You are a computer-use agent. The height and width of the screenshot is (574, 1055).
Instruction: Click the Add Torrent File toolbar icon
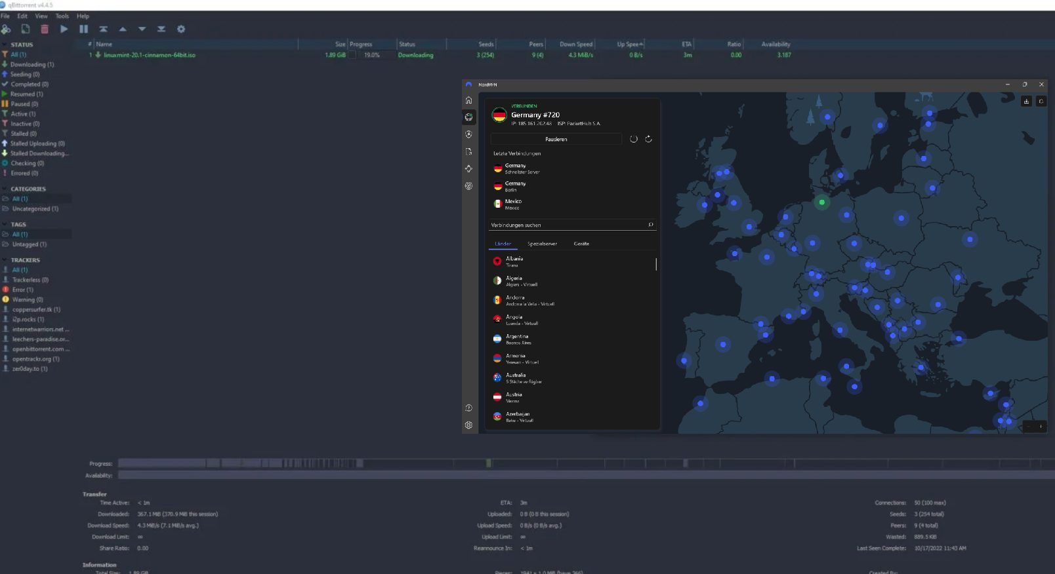pyautogui.click(x=26, y=29)
